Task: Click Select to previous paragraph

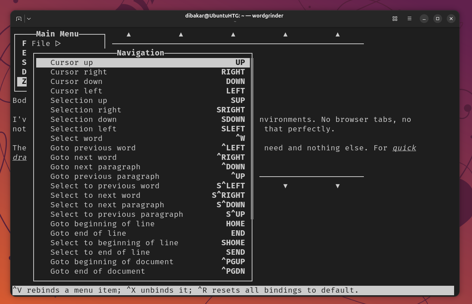Action: (143, 214)
